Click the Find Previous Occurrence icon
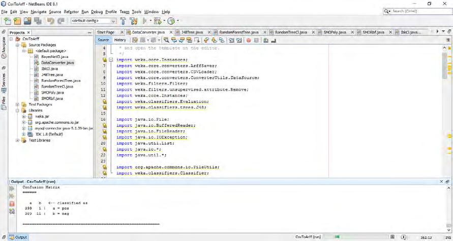 pyautogui.click(x=174, y=41)
